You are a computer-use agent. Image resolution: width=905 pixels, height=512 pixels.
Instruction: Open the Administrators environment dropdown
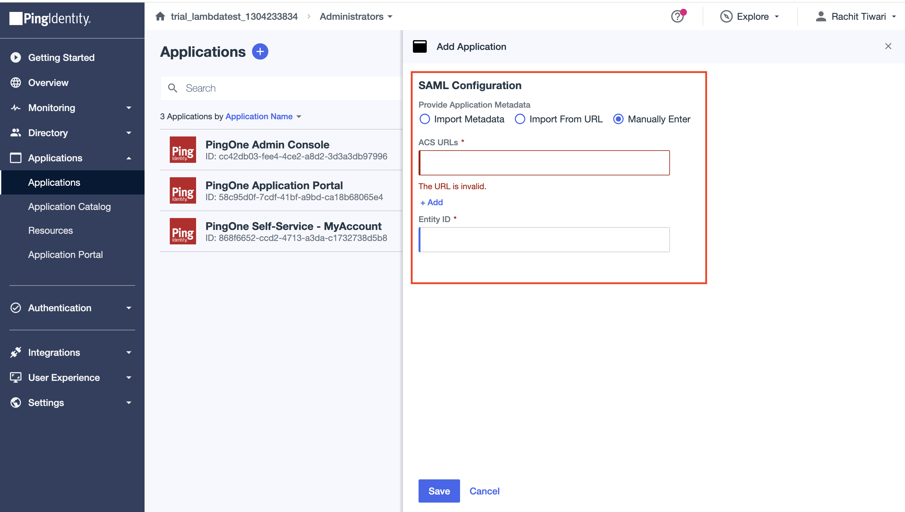pyautogui.click(x=356, y=17)
